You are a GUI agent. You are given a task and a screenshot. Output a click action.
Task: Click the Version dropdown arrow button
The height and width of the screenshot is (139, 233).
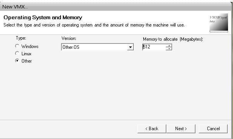[130, 47]
